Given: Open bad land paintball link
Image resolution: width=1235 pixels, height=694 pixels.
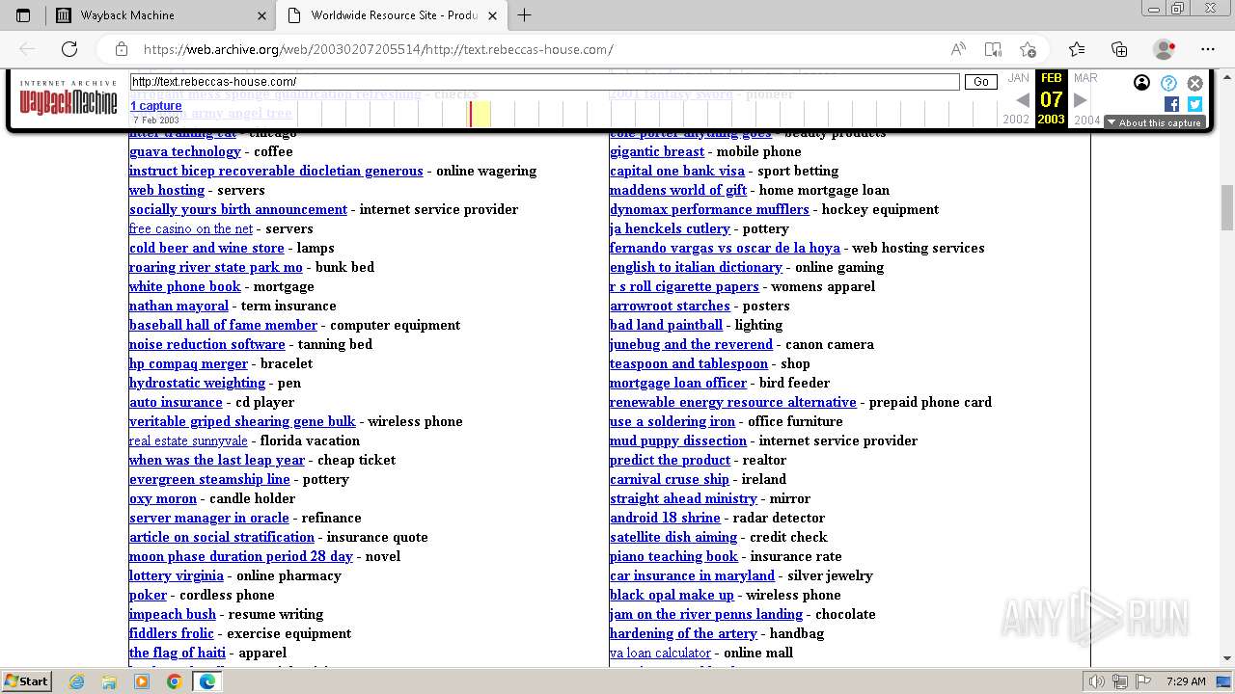Looking at the screenshot, I should point(666,325).
